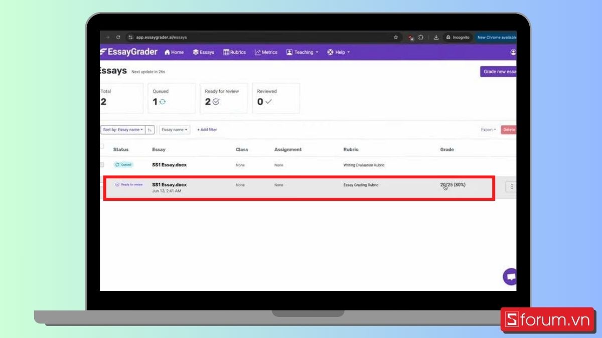Screen dimensions: 602x338
Task: Bookmark this page with the star icon
Action: [x=396, y=37]
